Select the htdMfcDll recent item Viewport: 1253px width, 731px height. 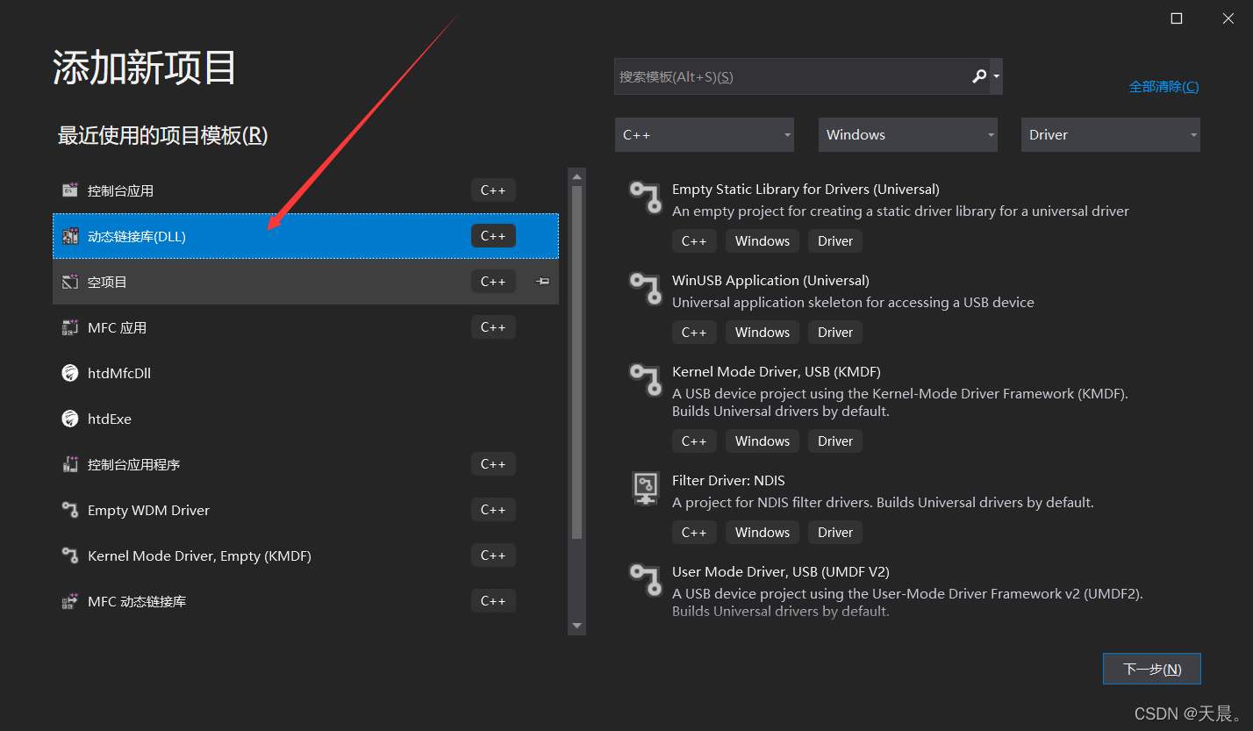[x=305, y=373]
